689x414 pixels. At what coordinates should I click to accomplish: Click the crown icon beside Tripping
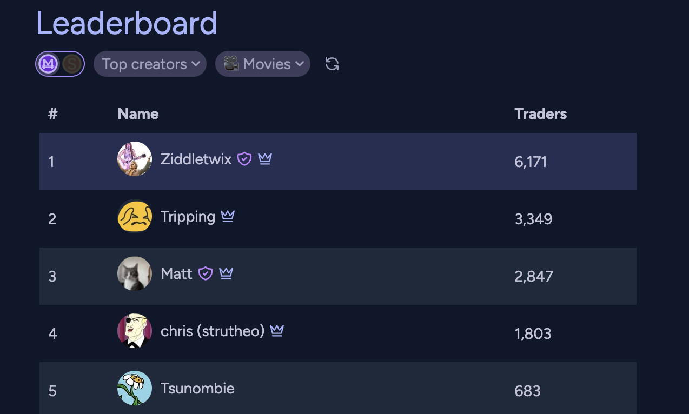tap(228, 216)
